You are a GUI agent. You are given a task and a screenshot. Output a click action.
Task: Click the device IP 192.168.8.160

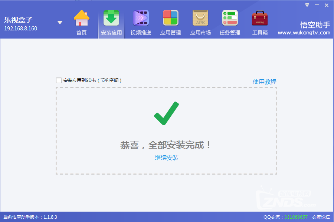(21, 29)
